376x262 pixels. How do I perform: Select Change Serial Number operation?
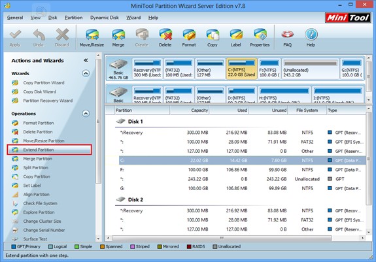[44, 230]
